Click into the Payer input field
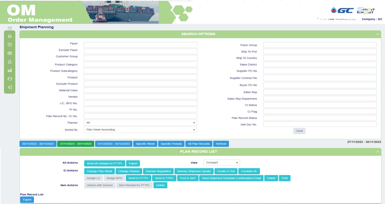Image resolution: width=385 pixels, height=204 pixels. 140,45
